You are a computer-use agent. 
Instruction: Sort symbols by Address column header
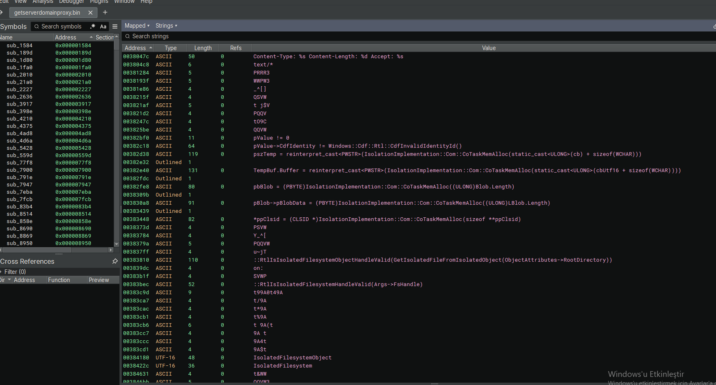(73, 37)
